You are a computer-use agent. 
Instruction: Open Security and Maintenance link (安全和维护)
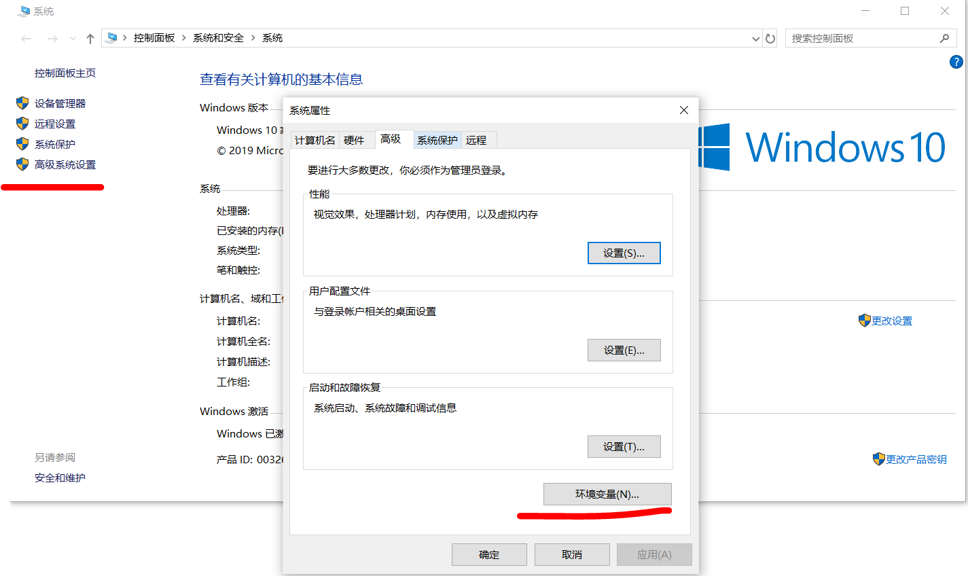pos(60,478)
